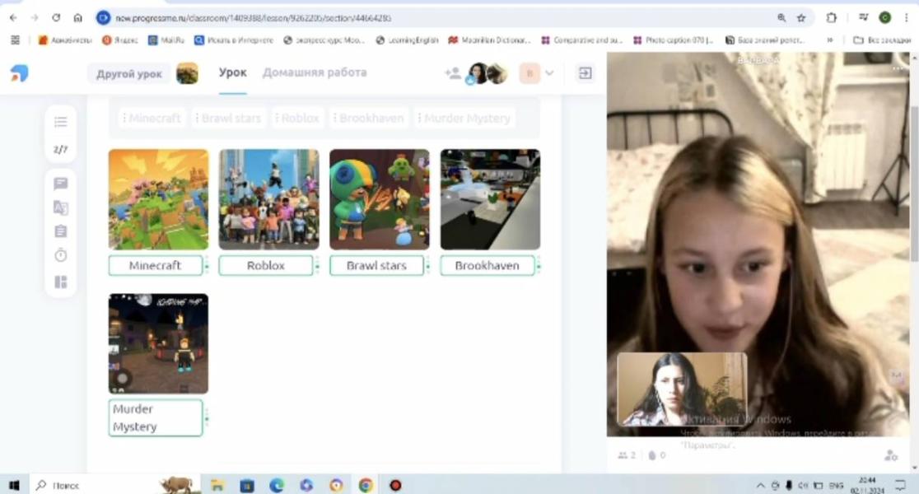
Task: Open the layout panel icon in sidebar
Action: [60, 282]
